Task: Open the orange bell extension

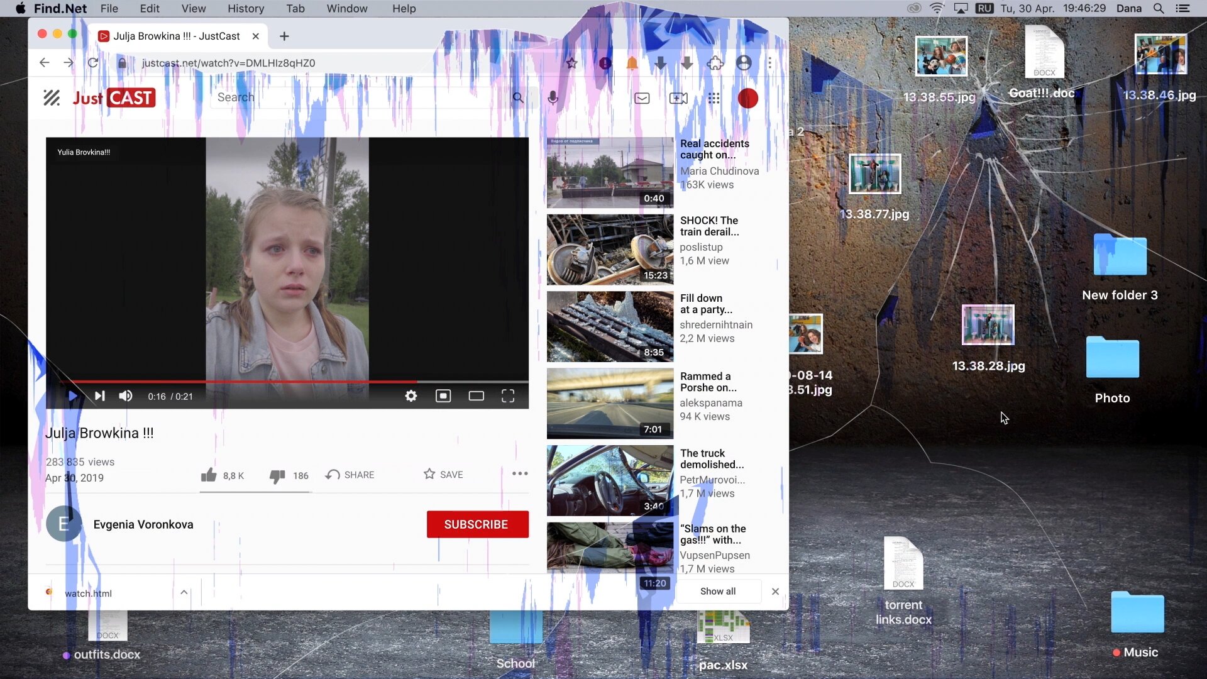Action: (x=632, y=63)
